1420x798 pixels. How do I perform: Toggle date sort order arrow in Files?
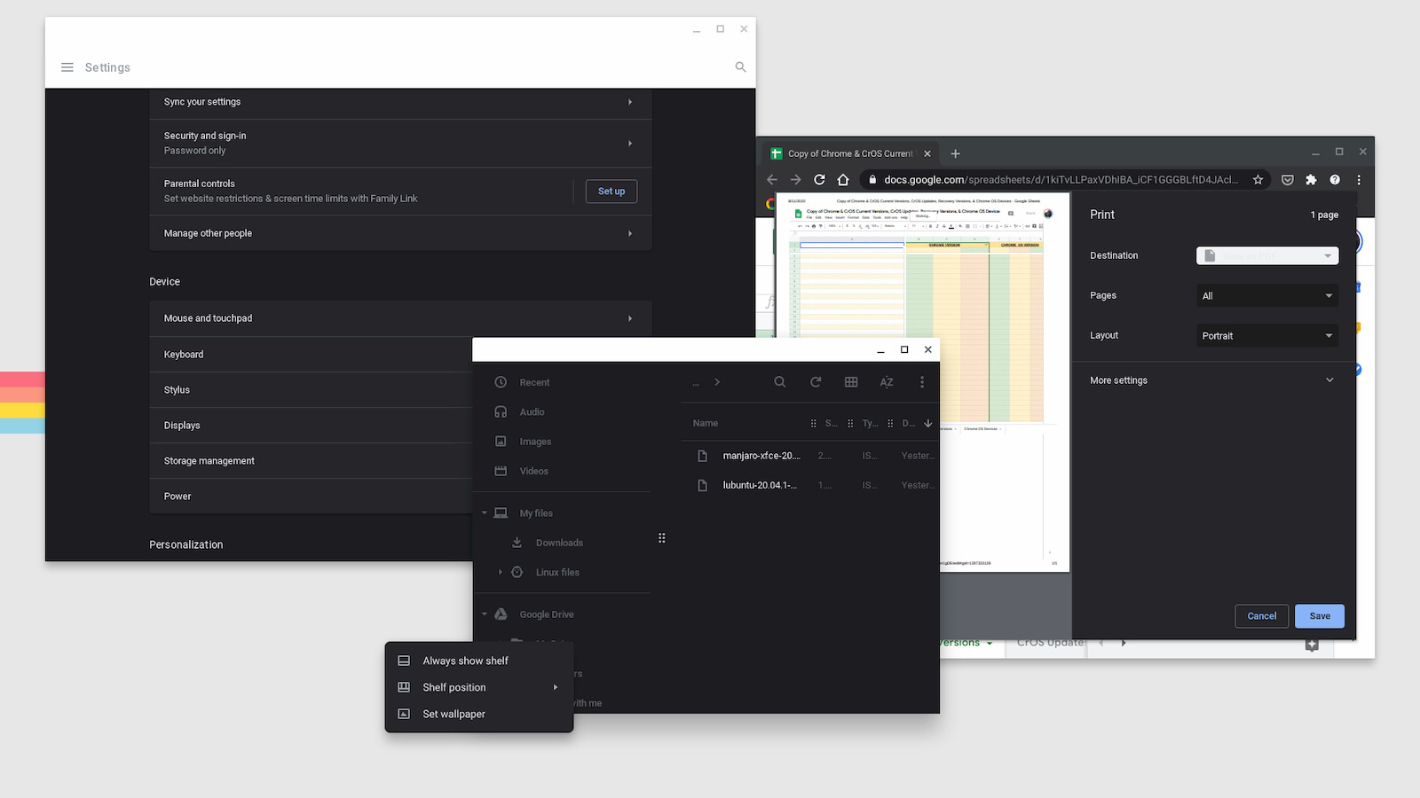point(928,424)
